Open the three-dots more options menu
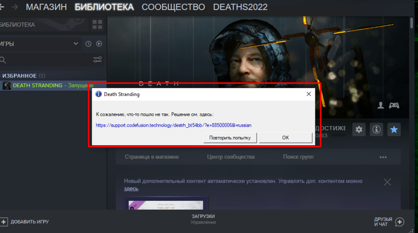 [x=383, y=157]
